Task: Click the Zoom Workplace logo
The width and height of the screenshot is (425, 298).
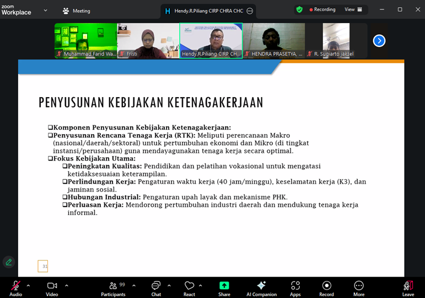Action: point(17,10)
